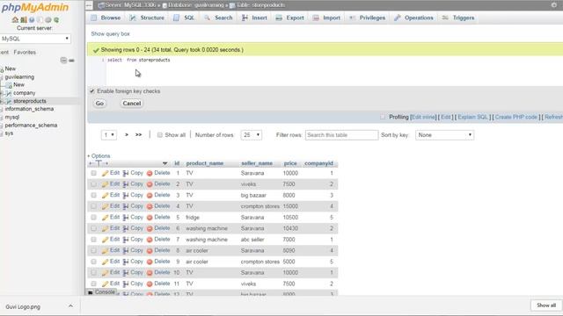Switch to the Structure tab
563x316 pixels.
pyautogui.click(x=147, y=18)
